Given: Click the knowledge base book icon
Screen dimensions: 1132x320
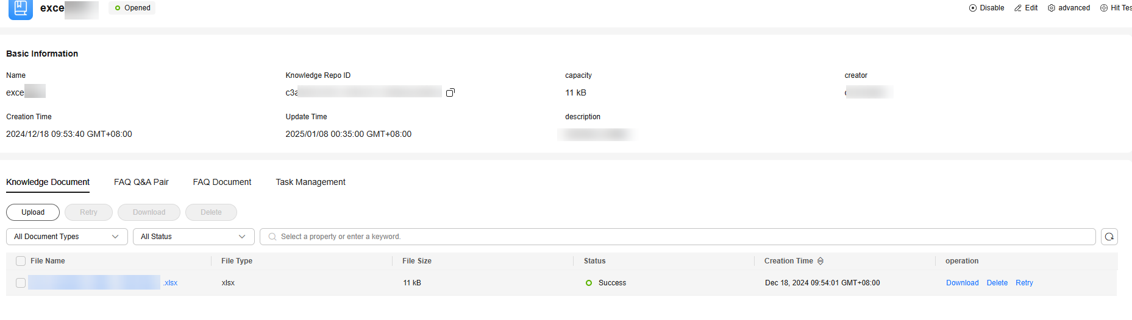Looking at the screenshot, I should (21, 9).
